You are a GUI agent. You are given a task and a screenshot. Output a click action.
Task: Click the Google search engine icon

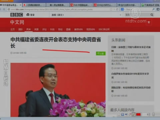click(122, 9)
